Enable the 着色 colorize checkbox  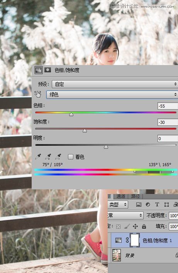tap(71, 157)
